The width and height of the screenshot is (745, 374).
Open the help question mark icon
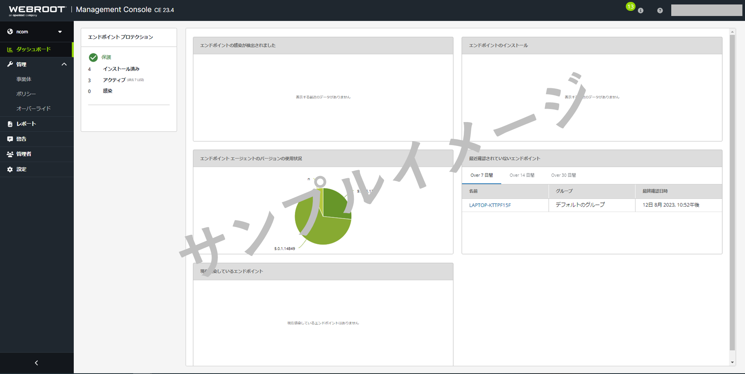pyautogui.click(x=660, y=10)
